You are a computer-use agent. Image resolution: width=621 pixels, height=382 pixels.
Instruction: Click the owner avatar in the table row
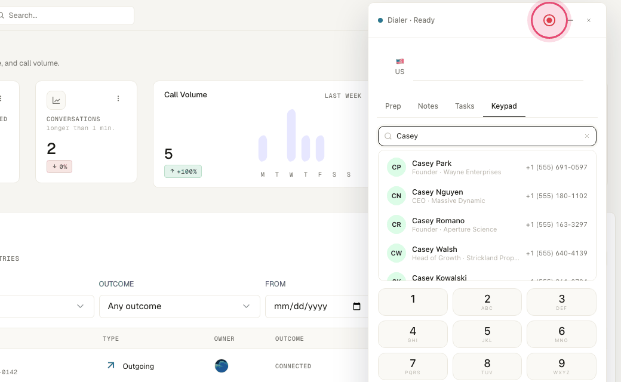coord(222,366)
